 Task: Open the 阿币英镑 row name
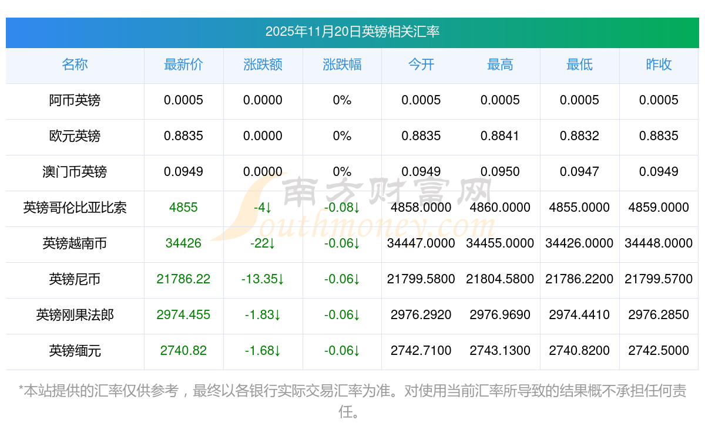75,100
